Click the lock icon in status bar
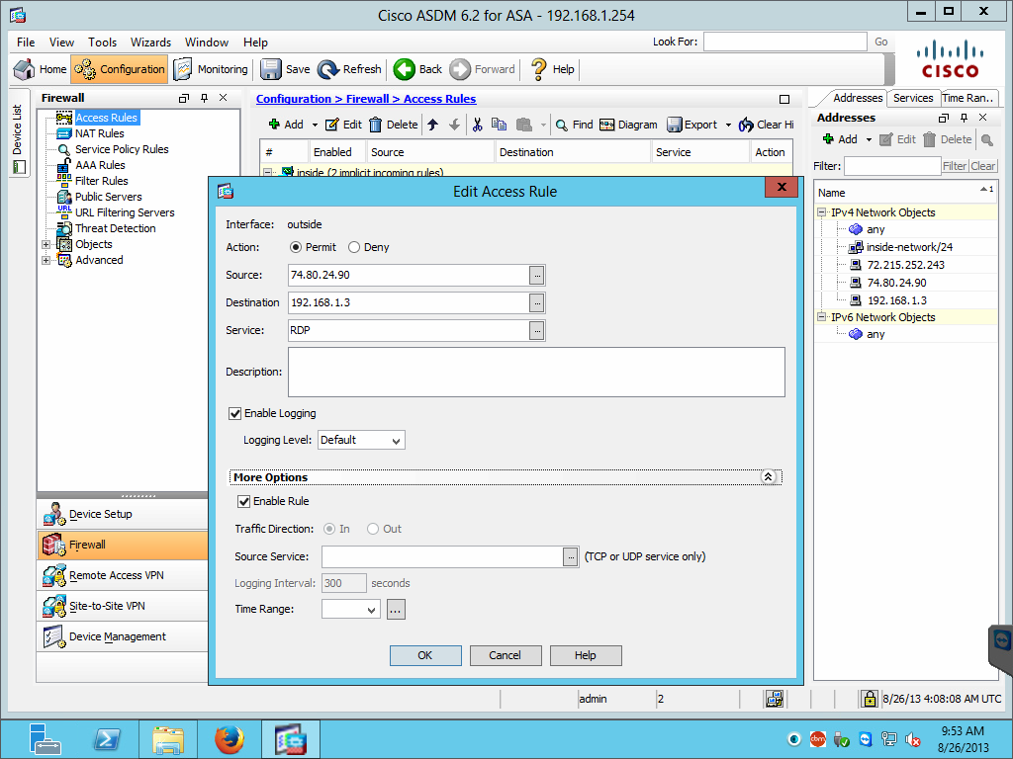The width and height of the screenshot is (1013, 759). pos(869,699)
